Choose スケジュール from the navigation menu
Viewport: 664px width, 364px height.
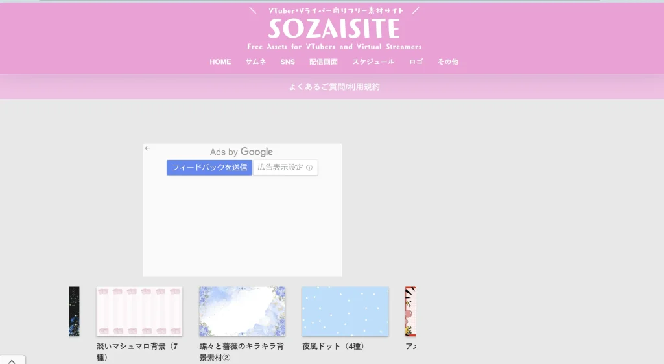(x=373, y=62)
